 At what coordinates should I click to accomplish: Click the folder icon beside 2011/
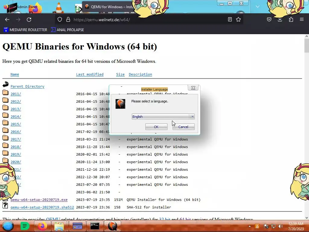tap(5, 92)
